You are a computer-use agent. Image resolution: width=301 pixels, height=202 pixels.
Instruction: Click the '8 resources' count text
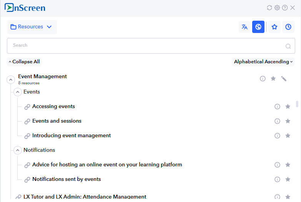coord(29,83)
